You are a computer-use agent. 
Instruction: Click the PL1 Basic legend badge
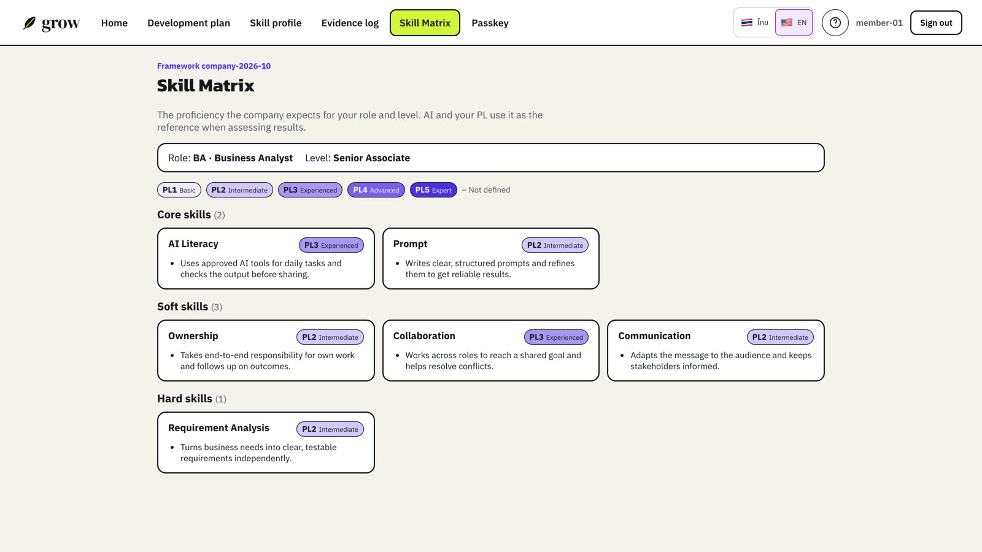pos(179,190)
